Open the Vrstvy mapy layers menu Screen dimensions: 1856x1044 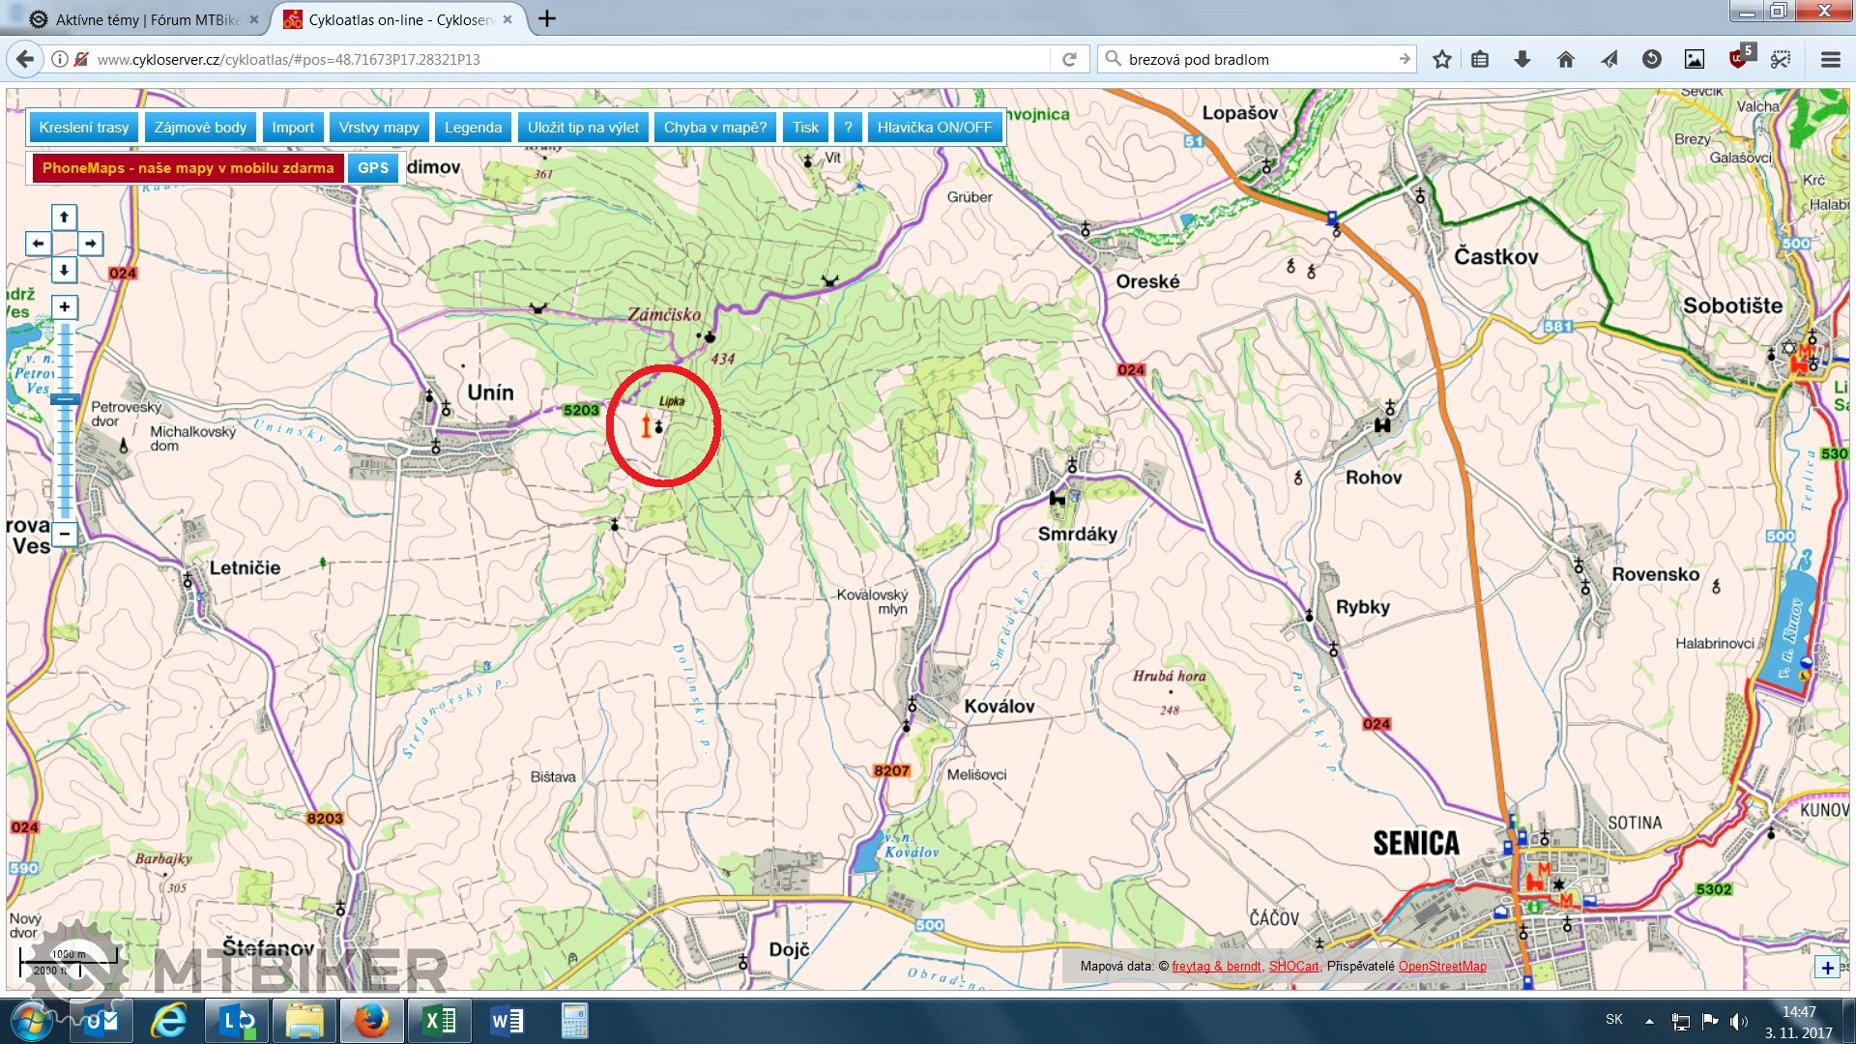(379, 128)
